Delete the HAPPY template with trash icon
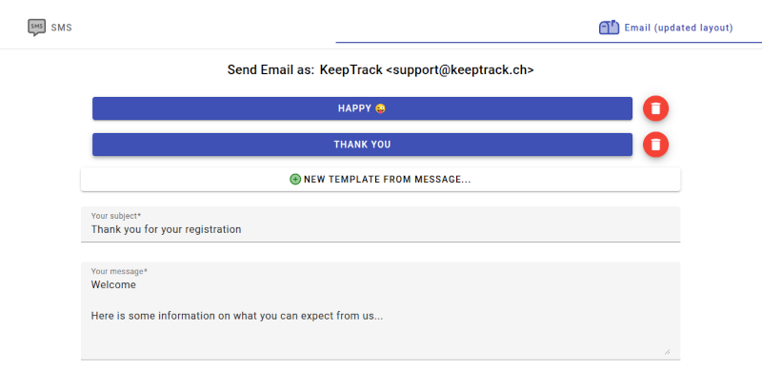The width and height of the screenshot is (762, 369). [655, 108]
